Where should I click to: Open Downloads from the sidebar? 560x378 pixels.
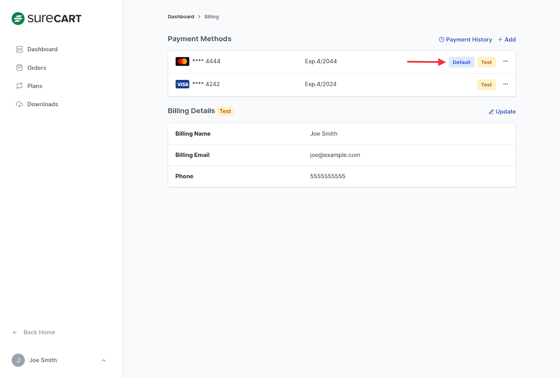pyautogui.click(x=42, y=104)
